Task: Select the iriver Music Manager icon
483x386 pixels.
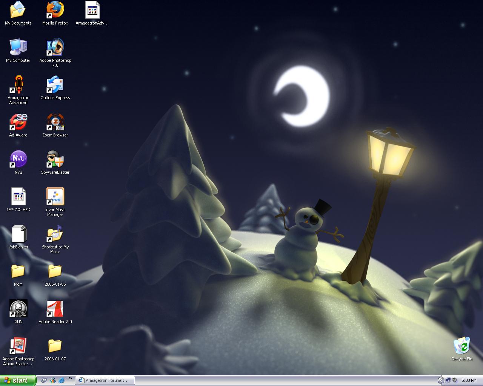Action: 55,197
